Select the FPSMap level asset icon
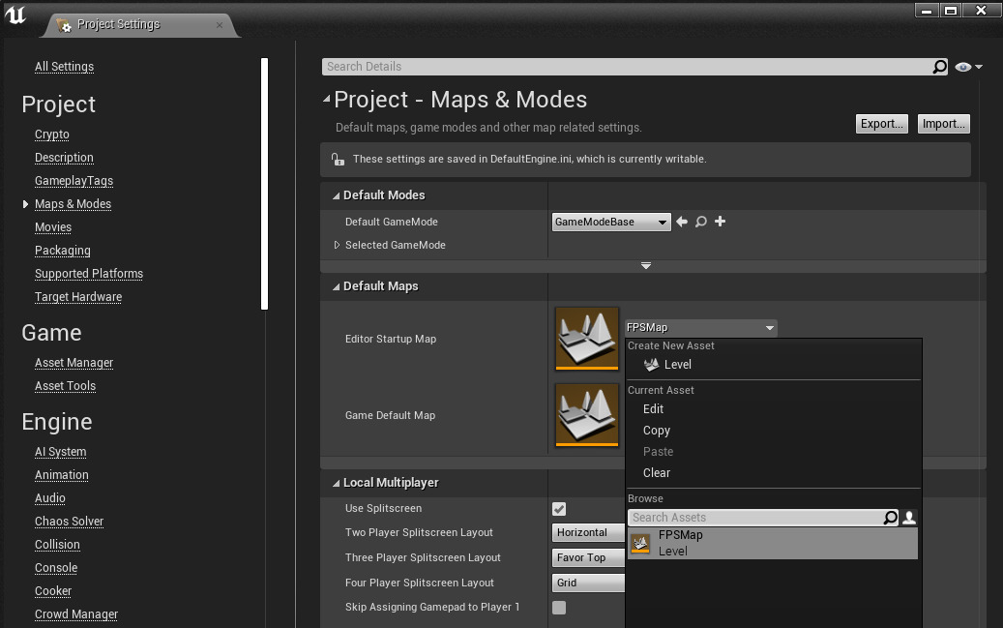 (x=640, y=543)
